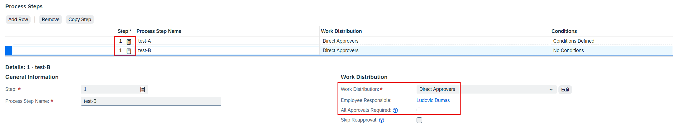Enable the Skip Reapproval checkbox
Screen dimensions: 677x126
419,120
